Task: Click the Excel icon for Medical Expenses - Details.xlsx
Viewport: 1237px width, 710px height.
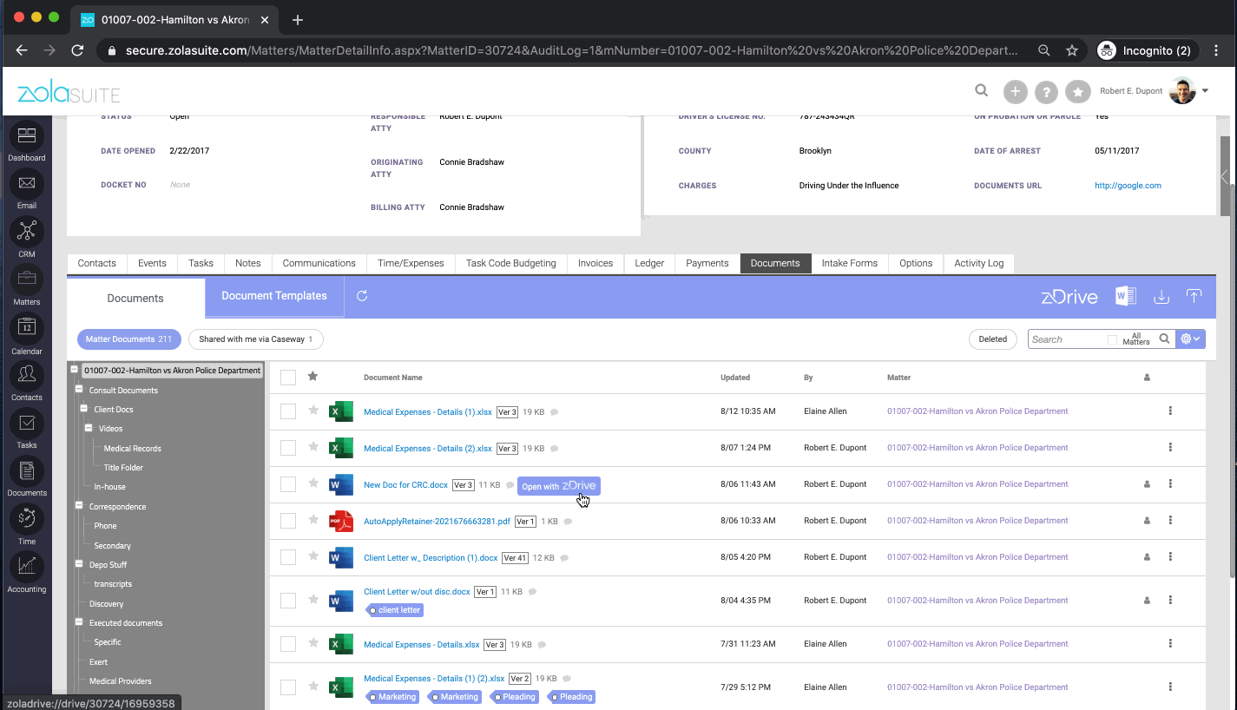Action: pos(341,644)
